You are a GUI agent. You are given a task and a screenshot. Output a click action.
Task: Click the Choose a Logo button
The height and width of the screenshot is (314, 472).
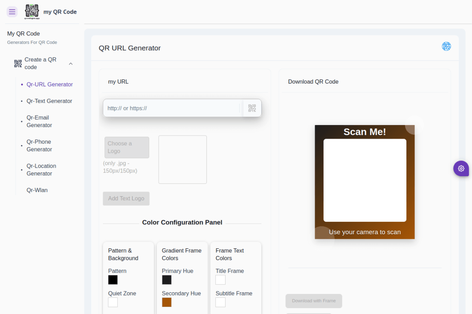pos(127,148)
